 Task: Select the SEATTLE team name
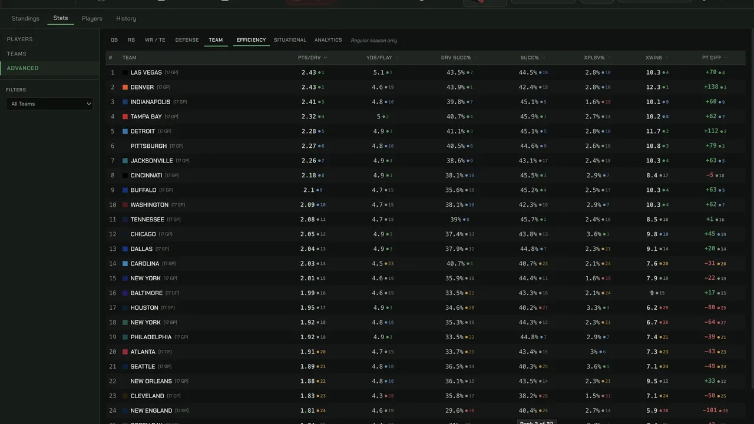point(143,367)
